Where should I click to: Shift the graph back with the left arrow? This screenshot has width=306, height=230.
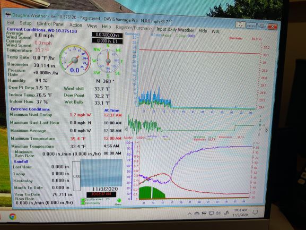[x=126, y=129]
